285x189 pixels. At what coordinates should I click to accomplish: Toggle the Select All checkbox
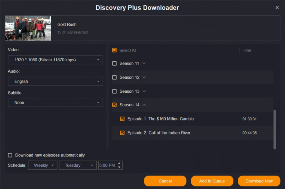tap(114, 50)
